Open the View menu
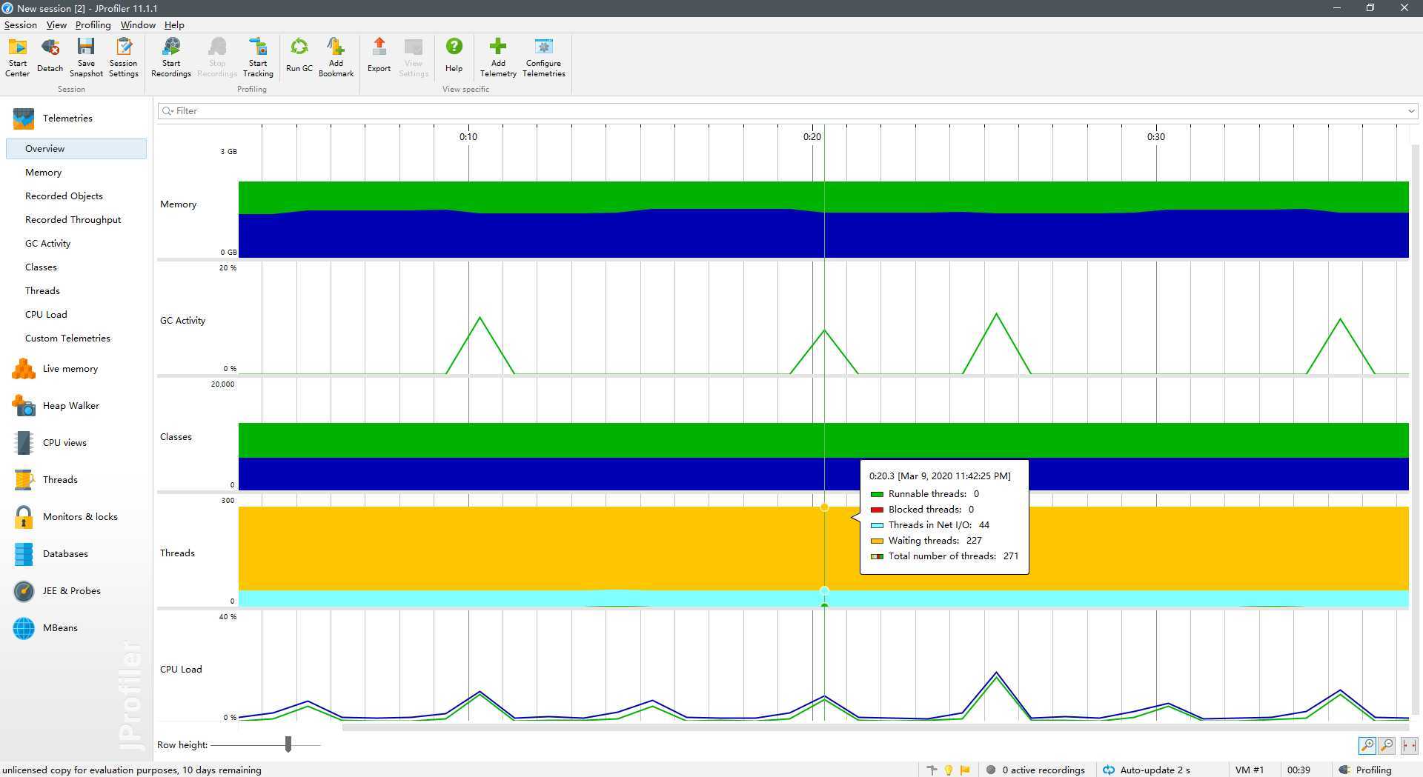Image resolution: width=1423 pixels, height=777 pixels. pos(56,24)
